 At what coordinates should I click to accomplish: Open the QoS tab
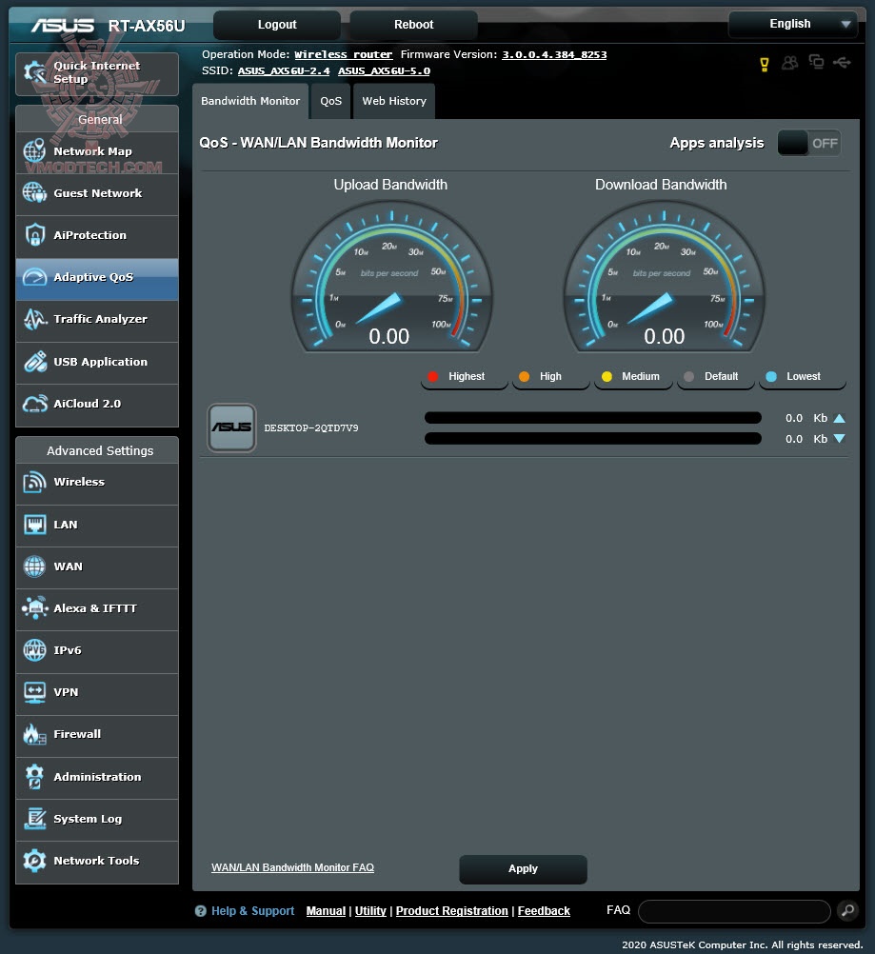click(330, 101)
